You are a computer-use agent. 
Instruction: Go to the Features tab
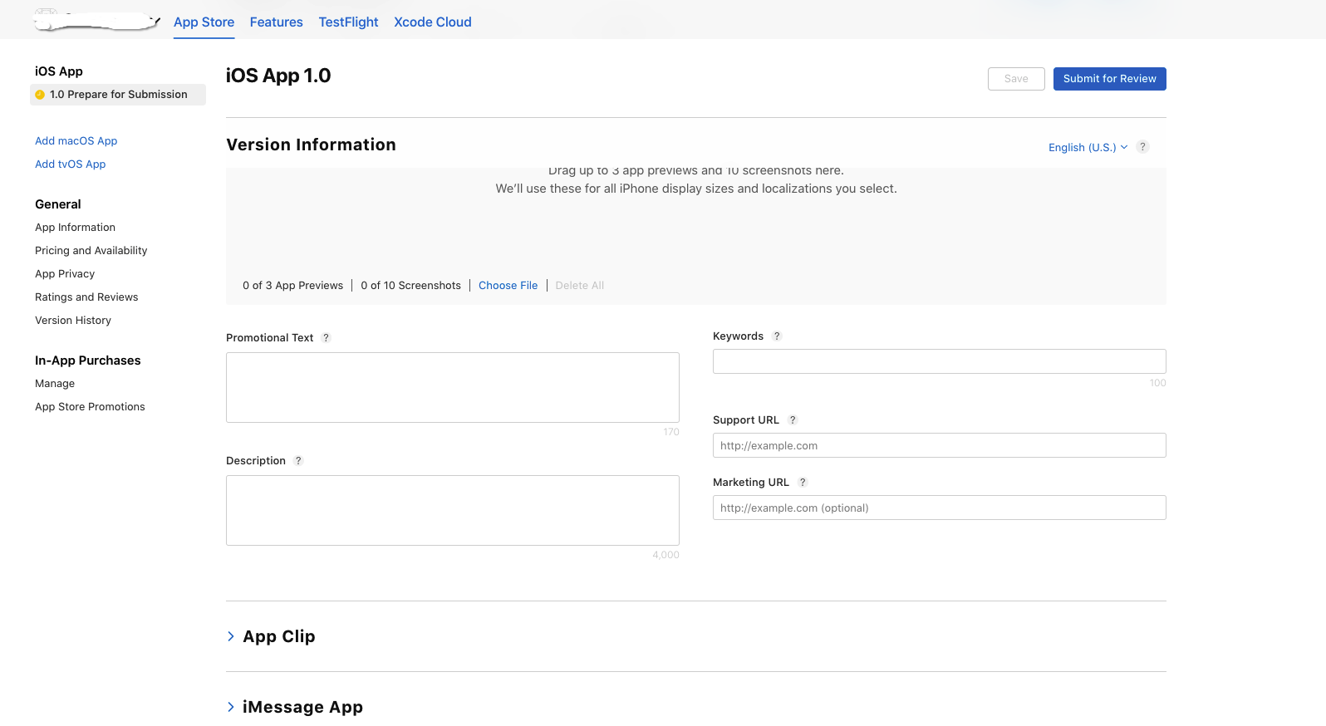276,22
